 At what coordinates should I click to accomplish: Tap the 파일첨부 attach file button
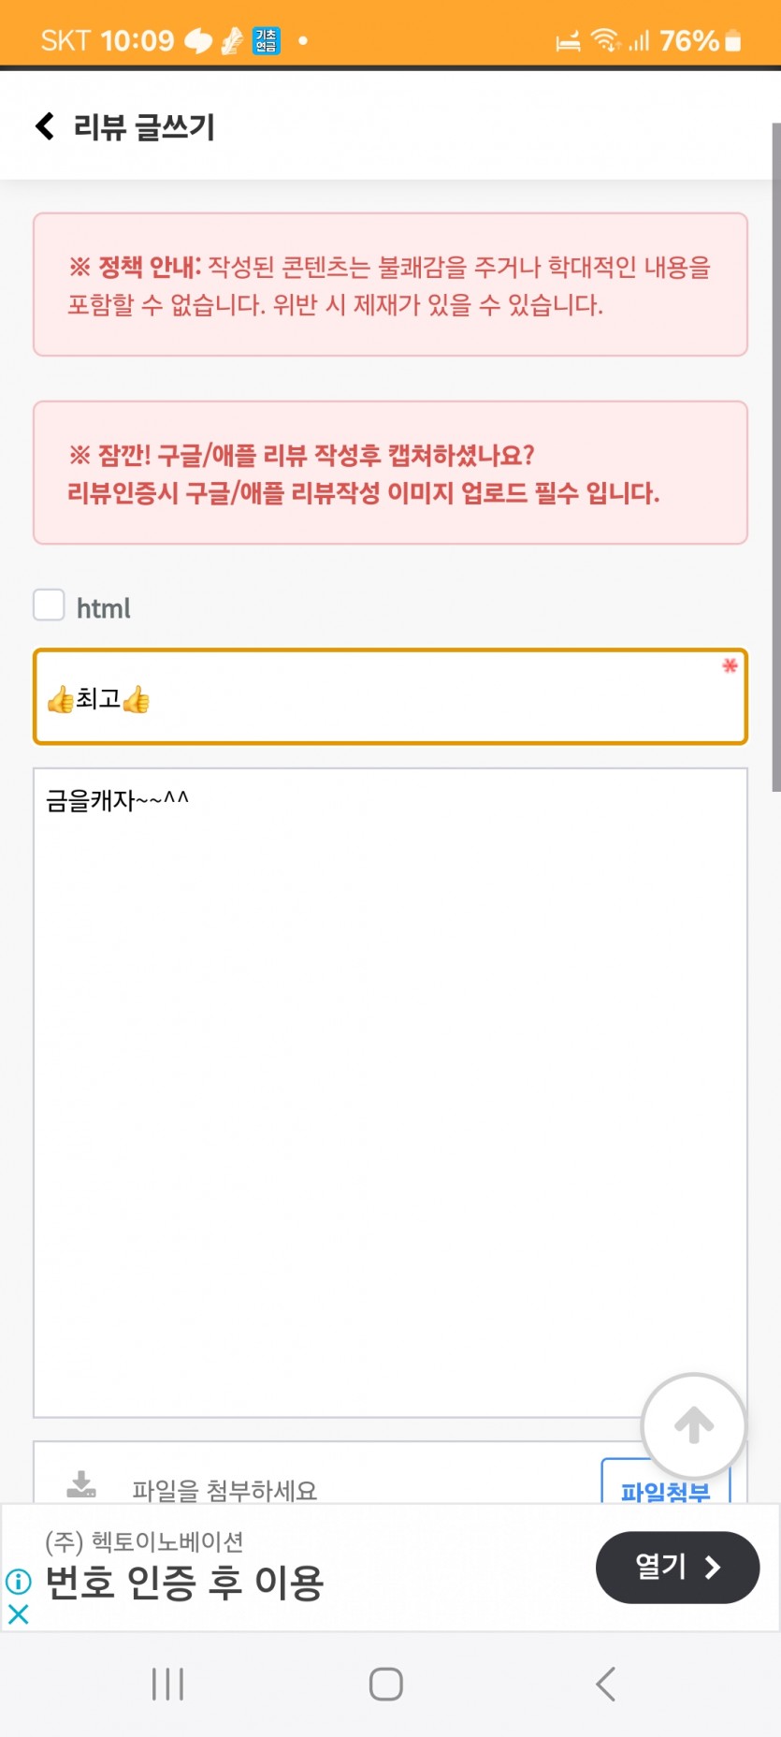(665, 1484)
